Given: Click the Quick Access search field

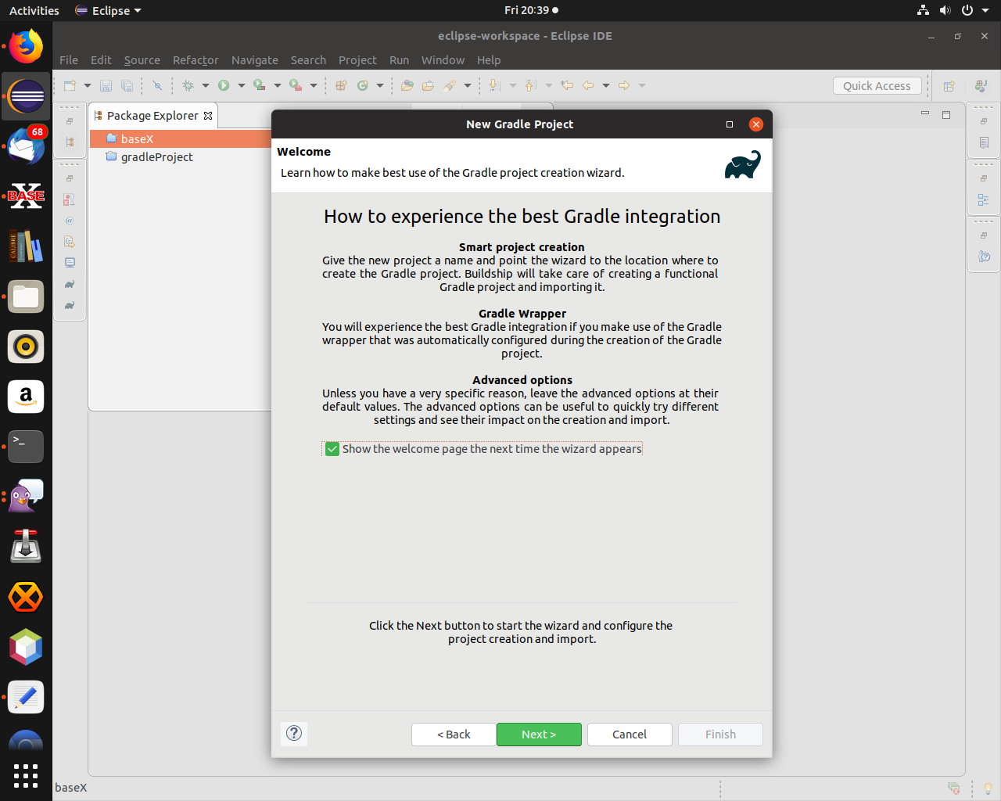Looking at the screenshot, I should tap(877, 86).
